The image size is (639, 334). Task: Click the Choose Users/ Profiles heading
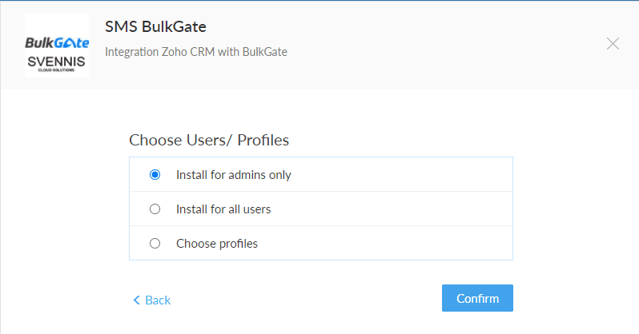209,140
